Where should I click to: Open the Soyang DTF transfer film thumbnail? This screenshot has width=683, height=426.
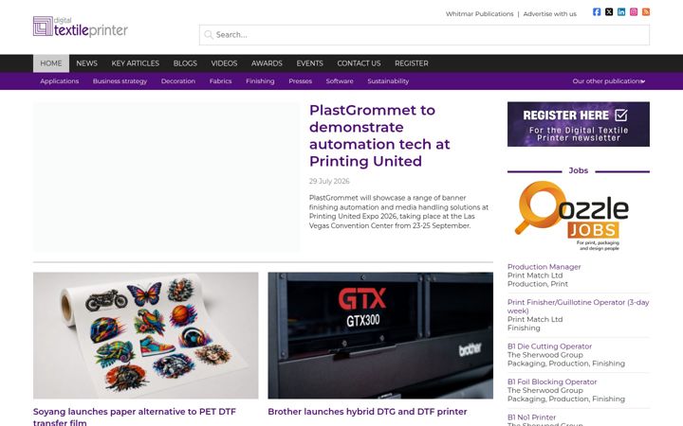click(145, 335)
